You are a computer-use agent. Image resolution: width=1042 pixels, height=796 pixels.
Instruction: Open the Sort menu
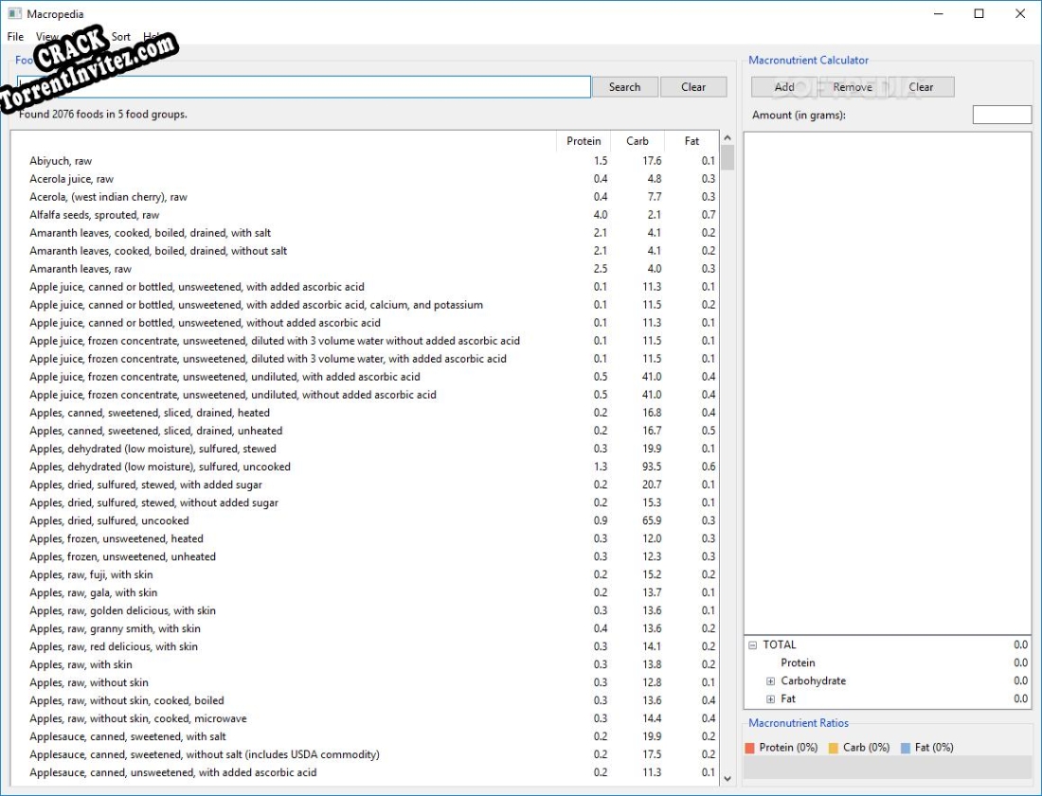click(120, 36)
